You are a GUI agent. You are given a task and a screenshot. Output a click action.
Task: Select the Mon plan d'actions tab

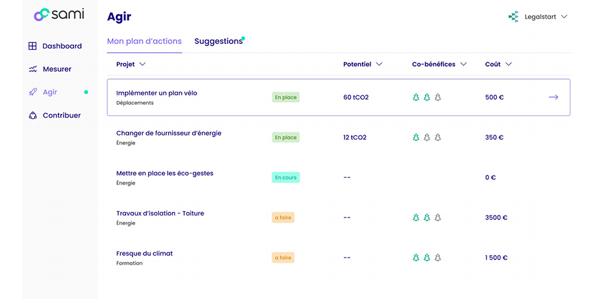[144, 41]
